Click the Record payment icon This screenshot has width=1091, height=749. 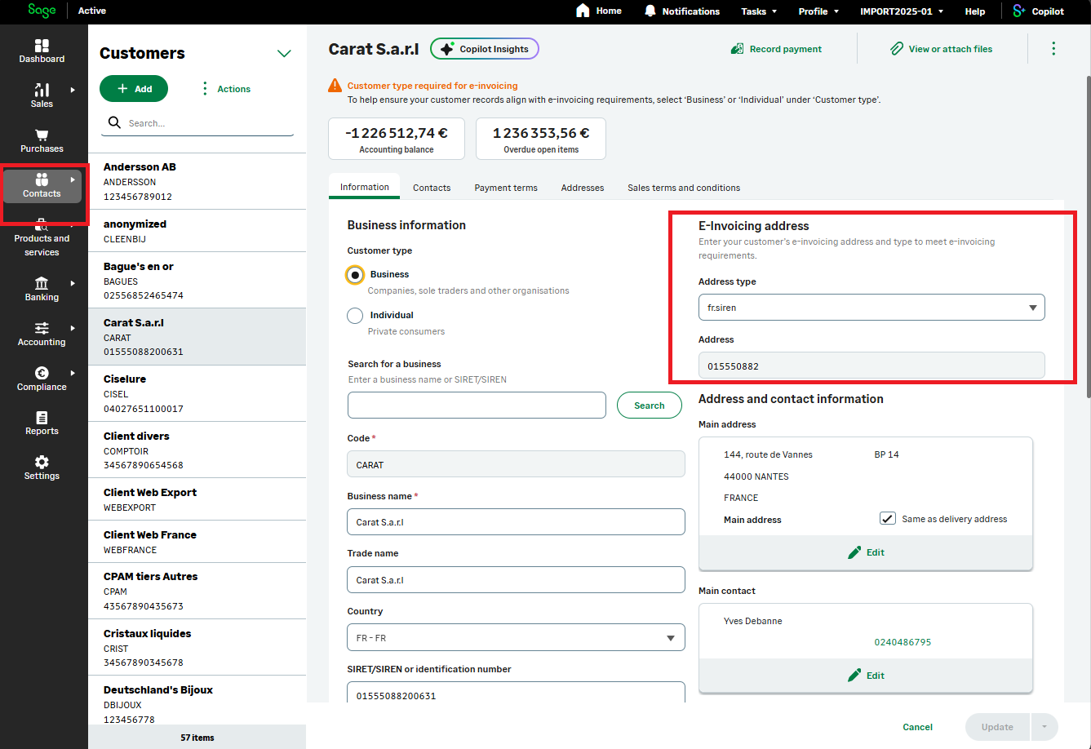click(737, 49)
